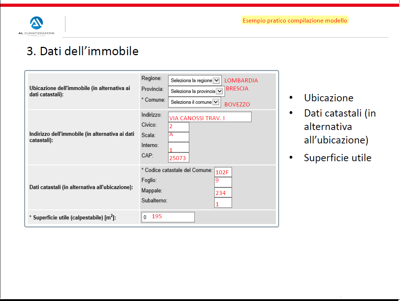Viewport: 400px width, 301px height.
Task: Open the Provincia dropdown
Action: [196, 91]
